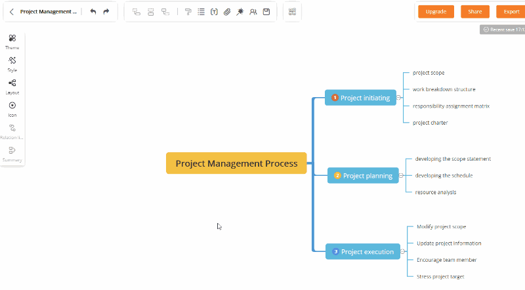The height and width of the screenshot is (290, 525).
Task: Collapse the Project initiating branch
Action: tap(398, 98)
